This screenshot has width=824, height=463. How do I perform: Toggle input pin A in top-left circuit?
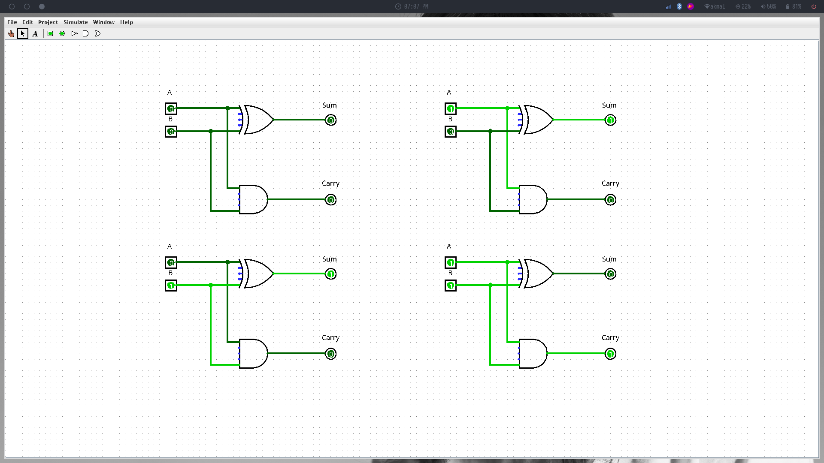[x=171, y=109]
